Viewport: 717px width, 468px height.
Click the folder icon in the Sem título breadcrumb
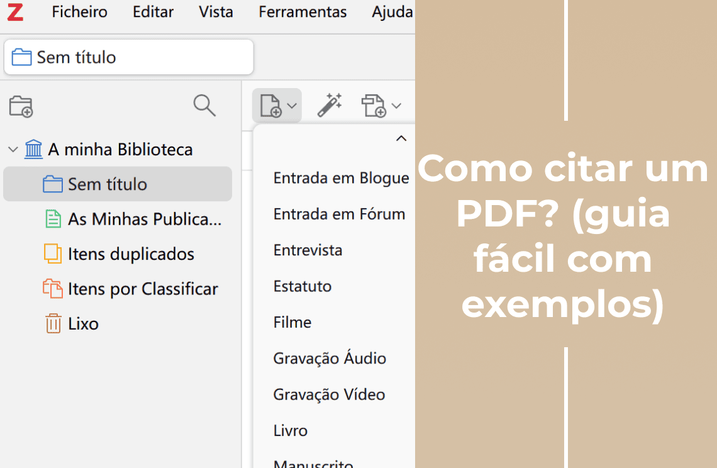pyautogui.click(x=23, y=57)
